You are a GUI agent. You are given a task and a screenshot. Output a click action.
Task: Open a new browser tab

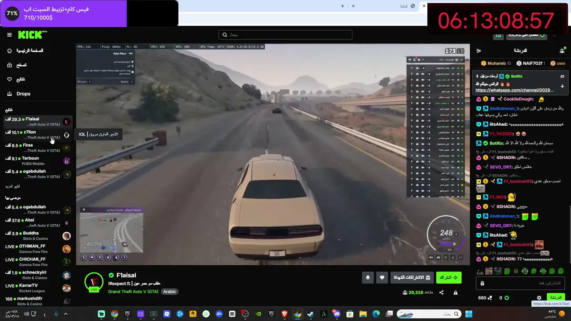click(343, 6)
